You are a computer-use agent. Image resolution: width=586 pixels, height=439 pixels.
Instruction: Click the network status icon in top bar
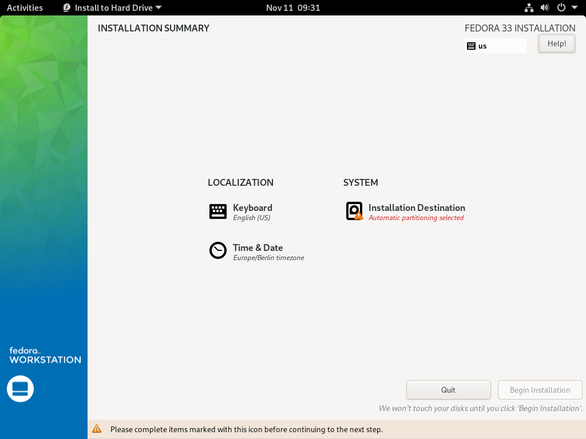coord(529,7)
